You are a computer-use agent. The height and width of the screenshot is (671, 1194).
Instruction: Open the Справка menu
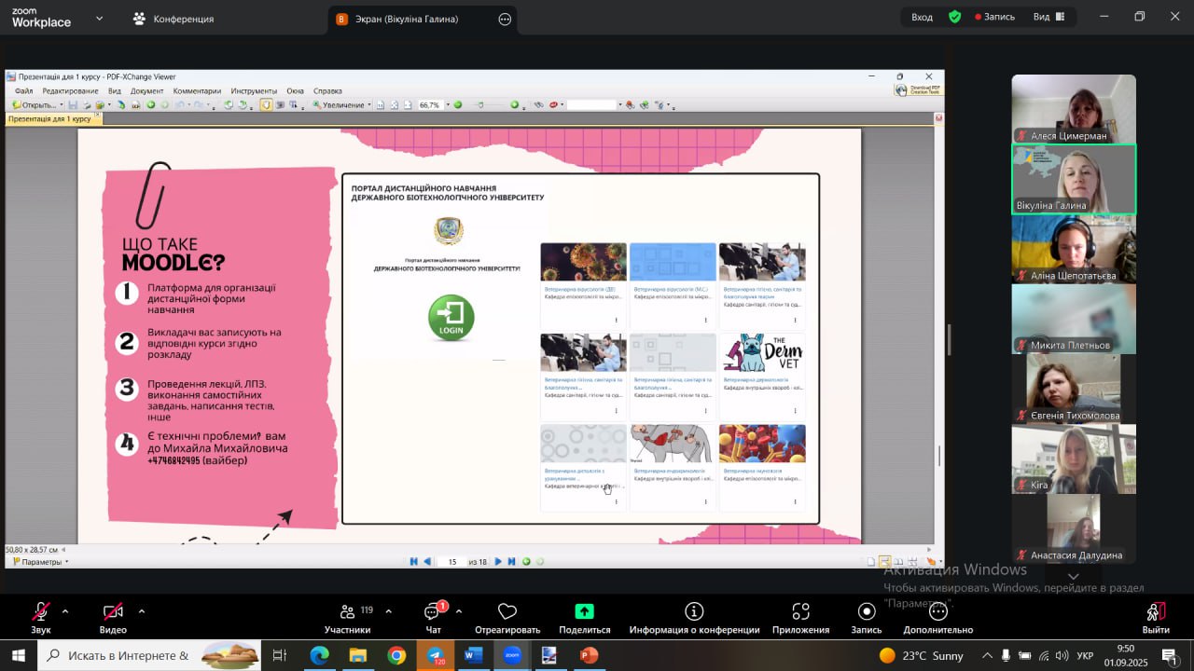[327, 91]
